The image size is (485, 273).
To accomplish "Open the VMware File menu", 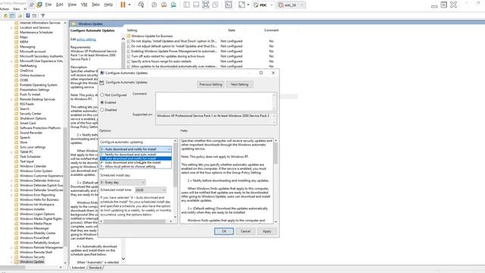I will 48,5.
